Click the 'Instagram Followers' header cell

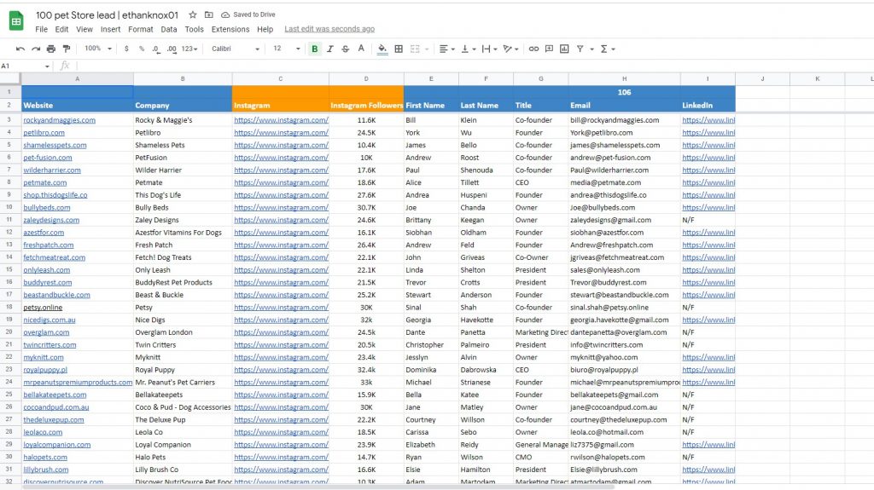366,105
